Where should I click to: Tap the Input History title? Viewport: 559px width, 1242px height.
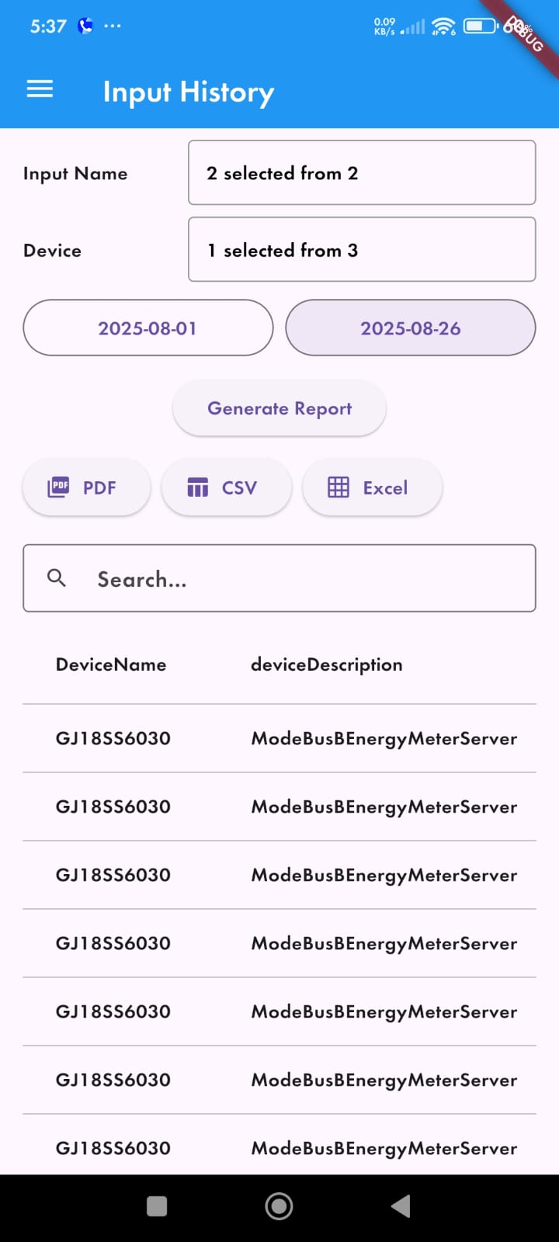[189, 92]
